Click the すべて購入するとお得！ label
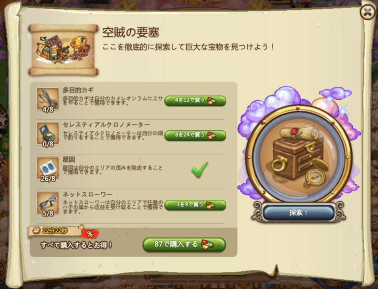This screenshot has height=289, width=378. point(76,245)
